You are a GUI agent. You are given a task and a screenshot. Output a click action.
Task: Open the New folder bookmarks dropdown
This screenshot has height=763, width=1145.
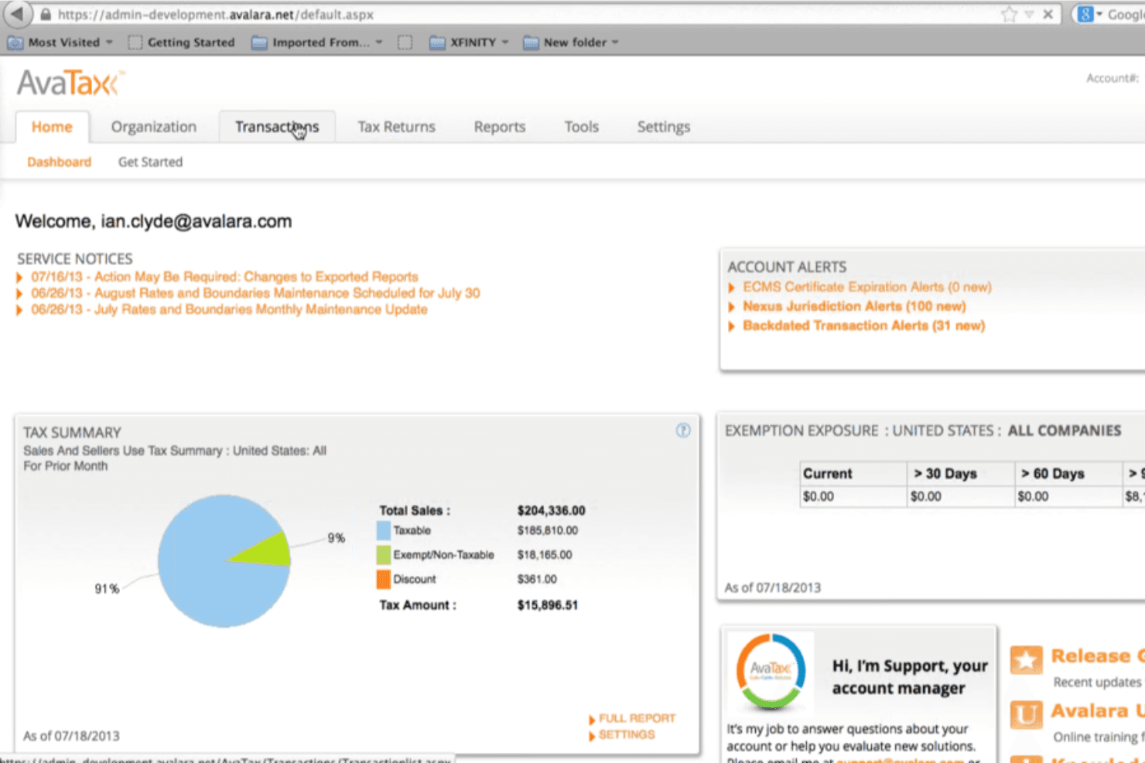[571, 43]
